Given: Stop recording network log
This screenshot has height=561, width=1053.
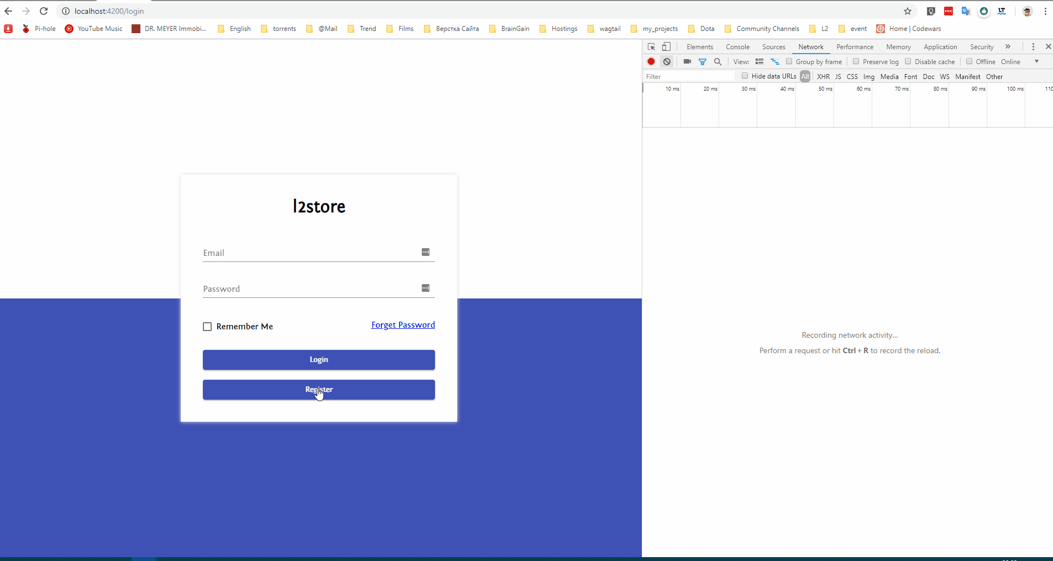Looking at the screenshot, I should [651, 61].
